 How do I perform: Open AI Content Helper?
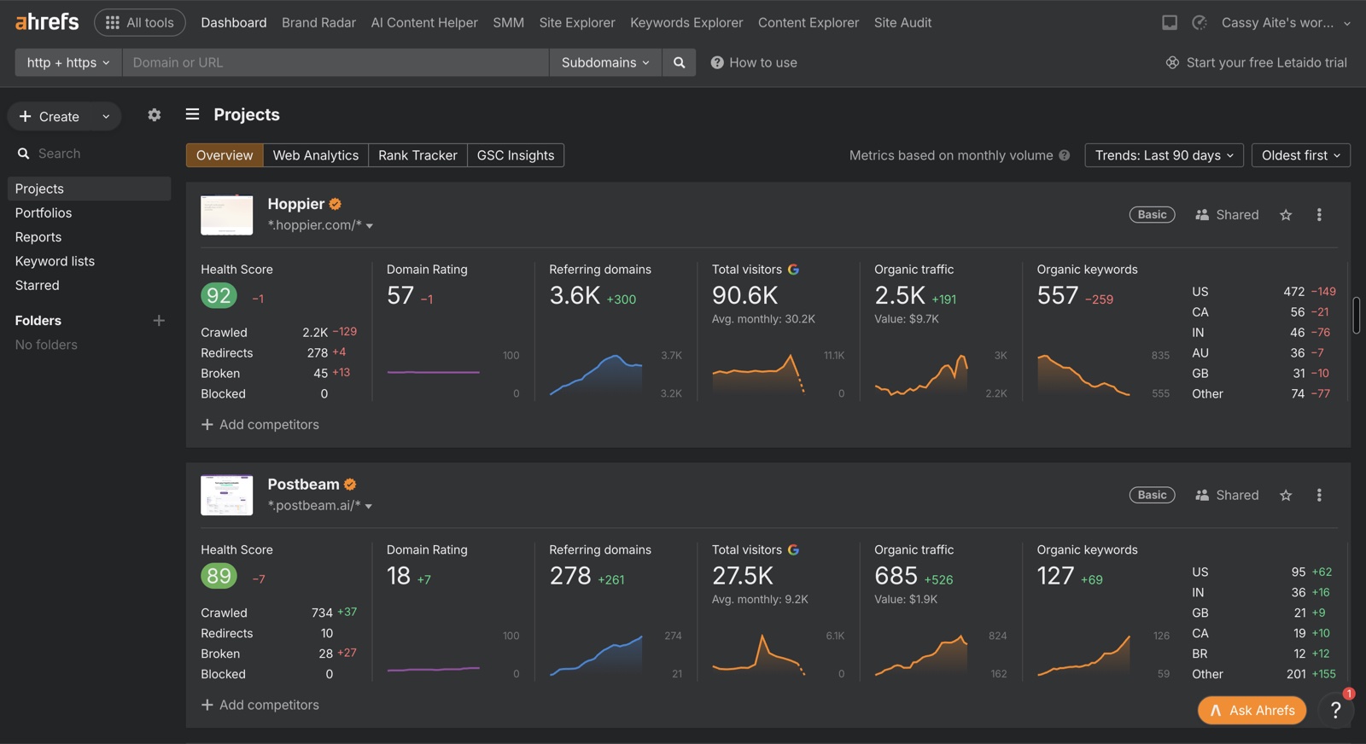tap(424, 22)
